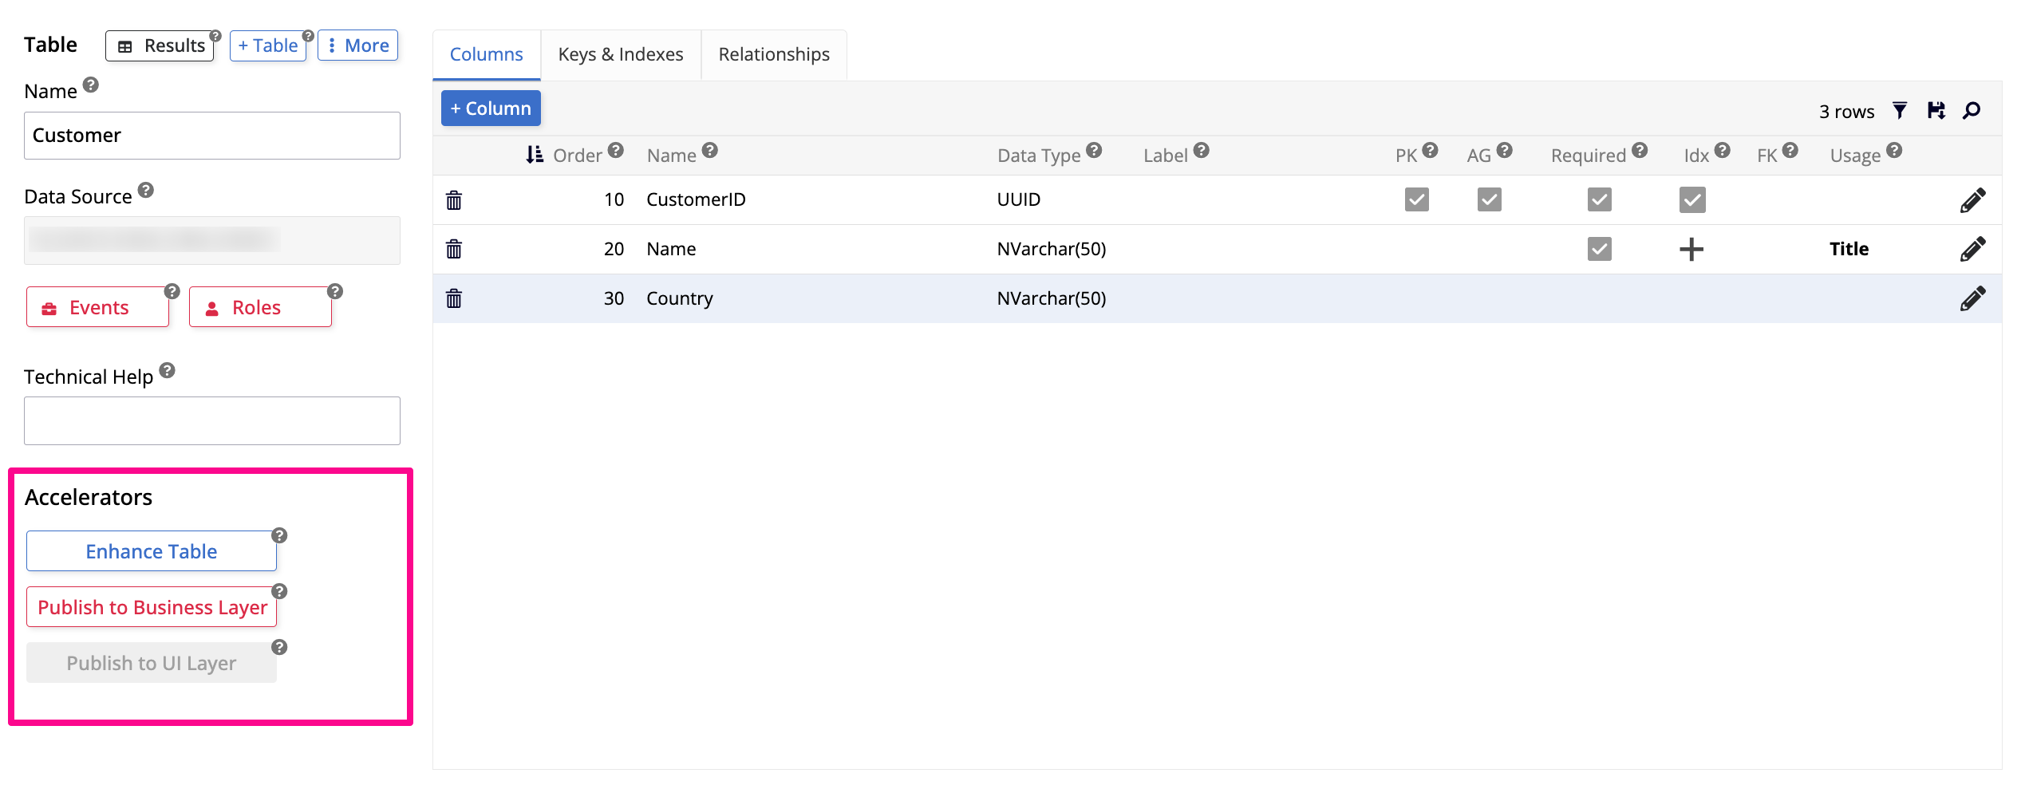Show help for PK column header
Image resolution: width=2025 pixels, height=785 pixels.
pos(1430,150)
